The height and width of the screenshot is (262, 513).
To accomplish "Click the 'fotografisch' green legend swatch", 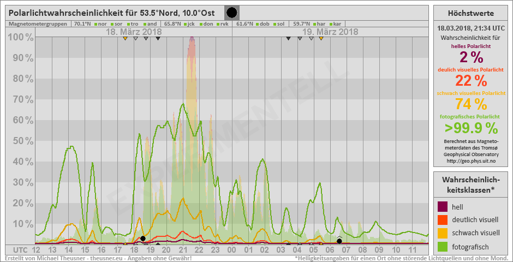I will pyautogui.click(x=443, y=246).
